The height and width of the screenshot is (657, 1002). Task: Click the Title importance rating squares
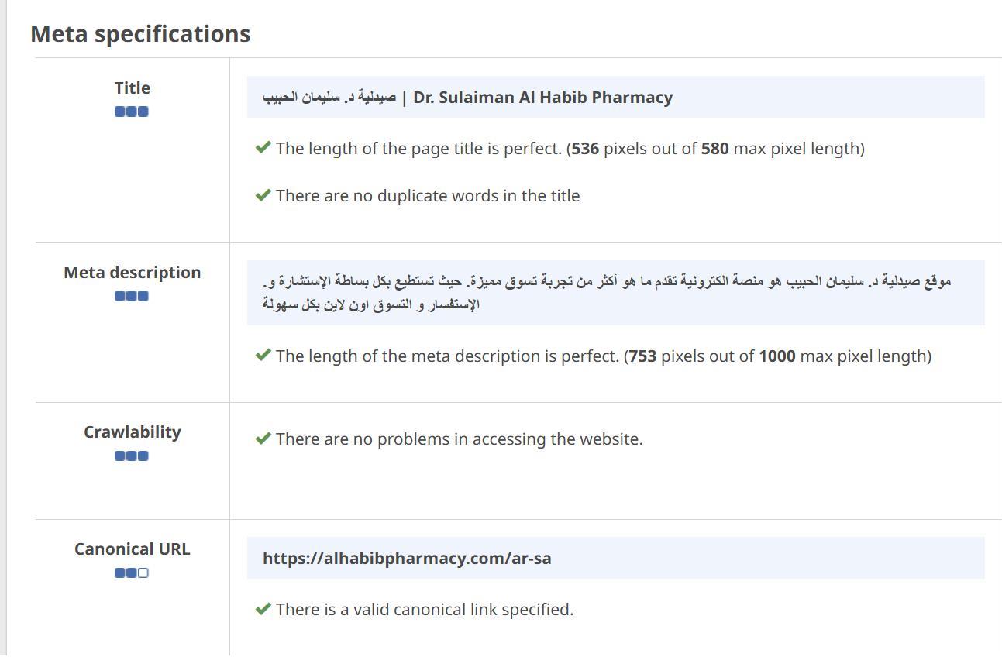click(132, 112)
